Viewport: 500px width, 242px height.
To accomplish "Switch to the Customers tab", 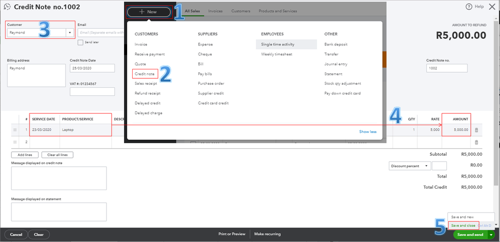I will tap(241, 11).
